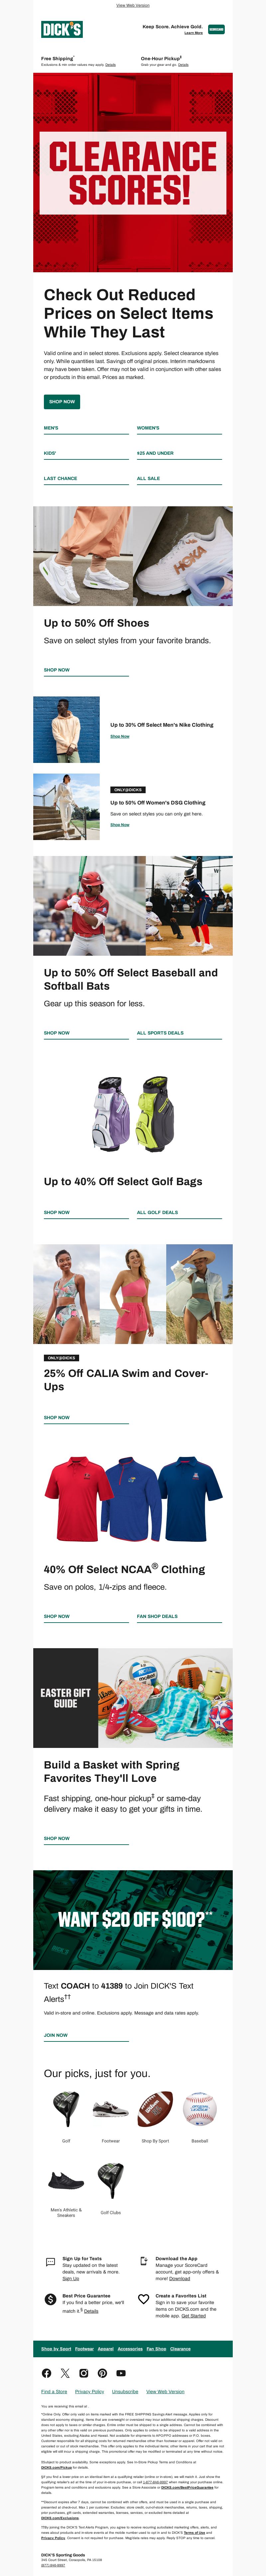Click the ALL GOLF DEALS link

pos(157,1212)
